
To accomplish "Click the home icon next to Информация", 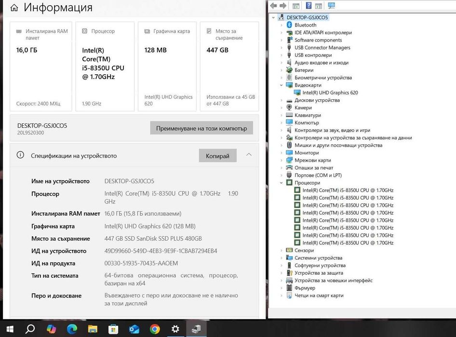I will [x=14, y=8].
